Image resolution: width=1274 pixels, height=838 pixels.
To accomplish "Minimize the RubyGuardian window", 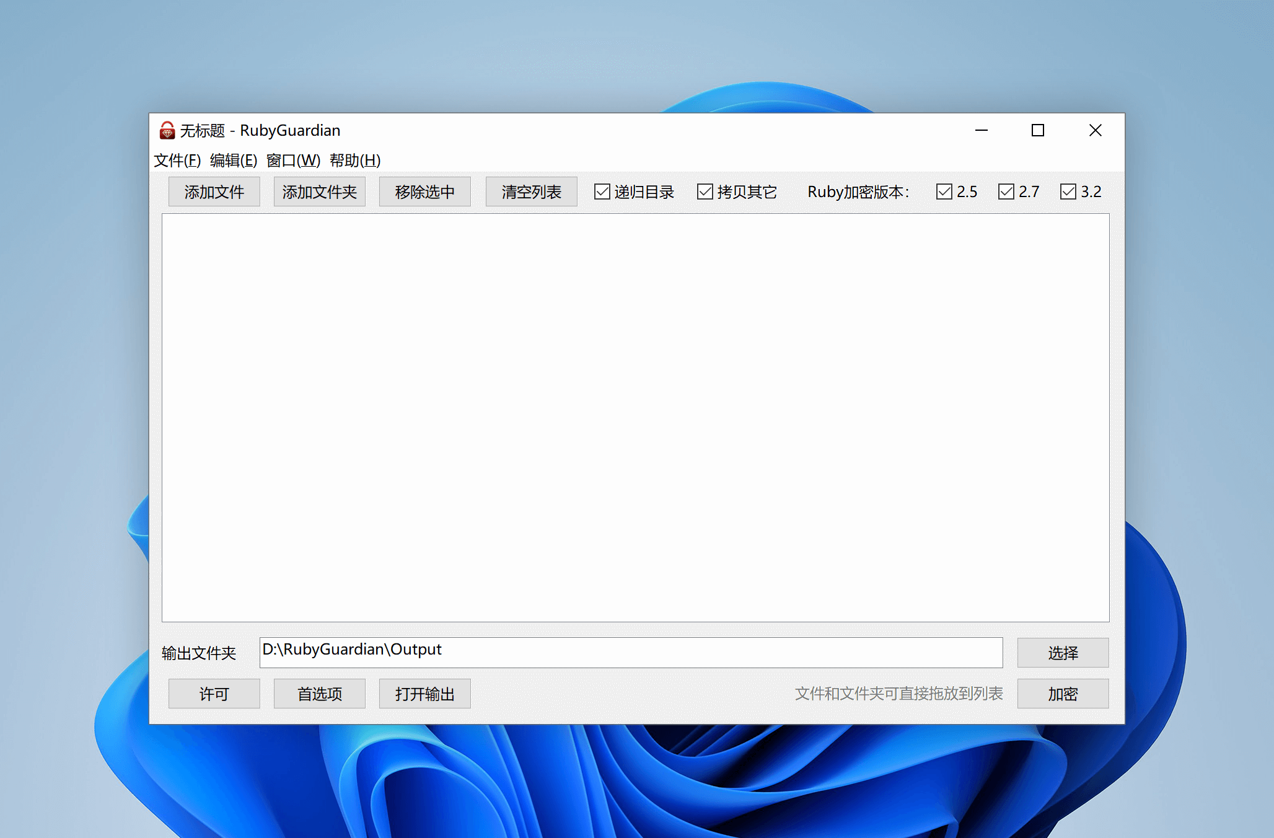I will (x=982, y=130).
